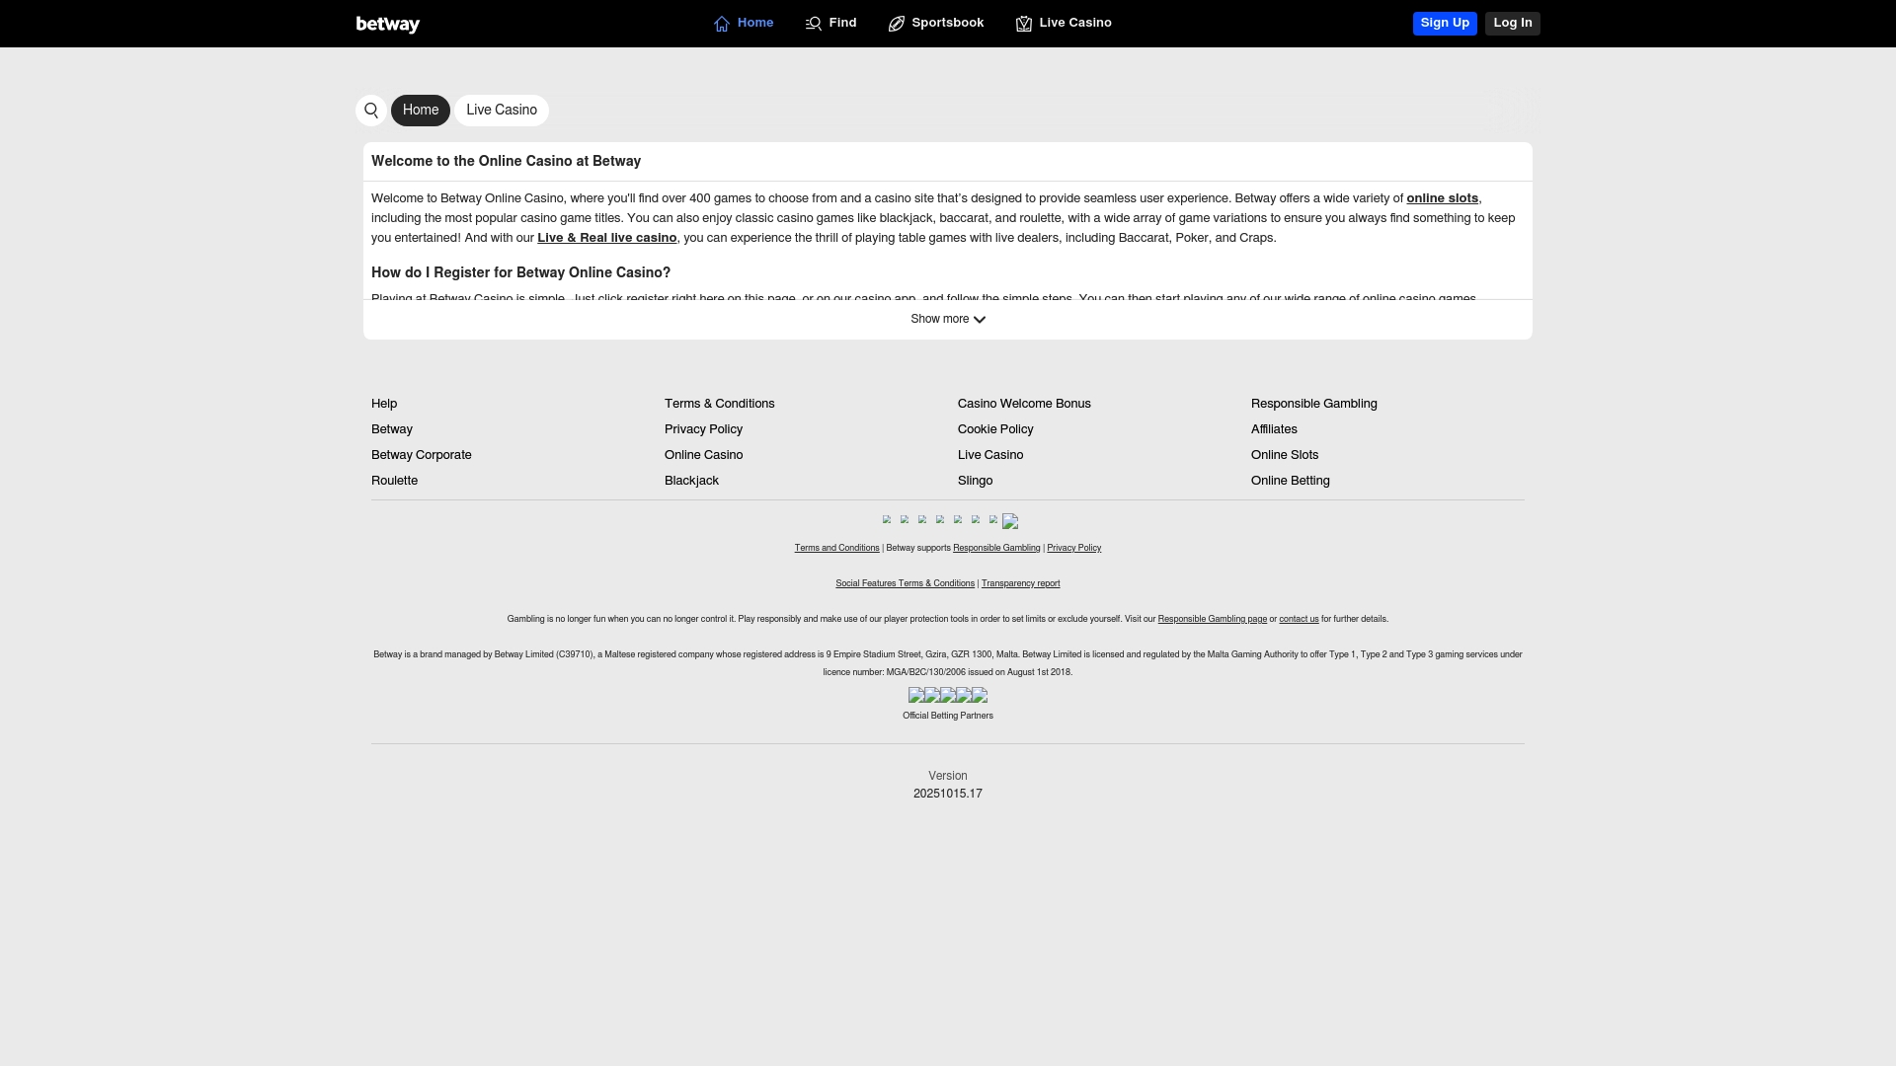Open the search magnifier beside breadcrumbs
Viewport: 1896px width, 1066px height.
pyautogui.click(x=370, y=110)
